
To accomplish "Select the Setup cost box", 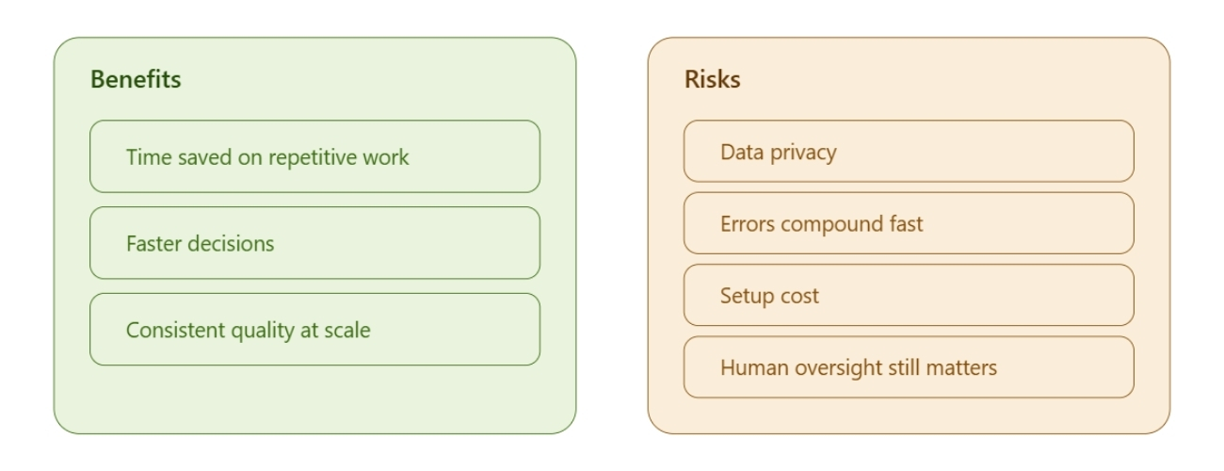I will (909, 295).
